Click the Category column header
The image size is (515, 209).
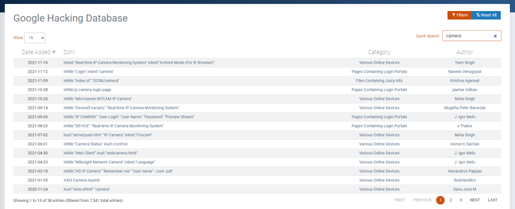point(379,52)
